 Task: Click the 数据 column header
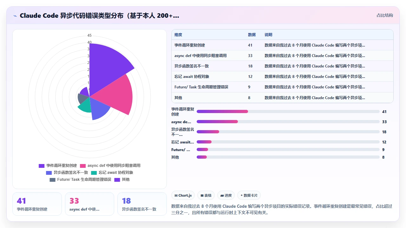[x=252, y=35]
